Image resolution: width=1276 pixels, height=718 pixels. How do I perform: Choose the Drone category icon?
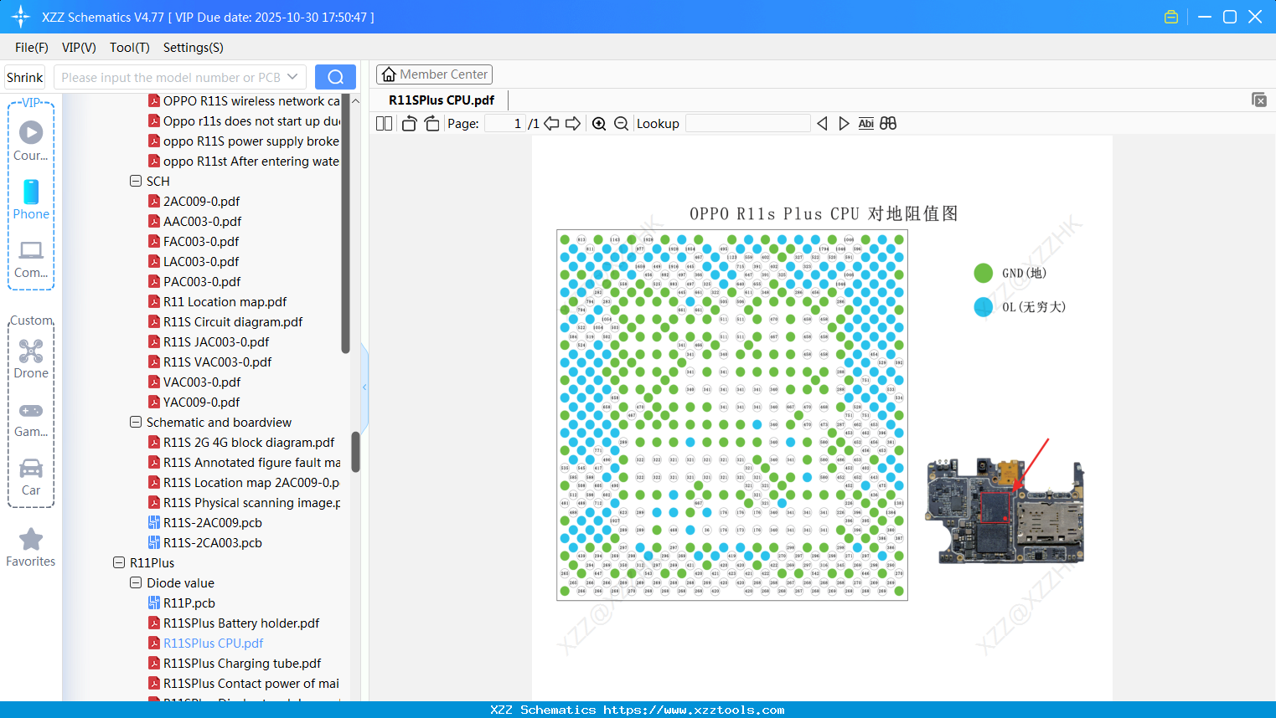pyautogui.click(x=31, y=359)
